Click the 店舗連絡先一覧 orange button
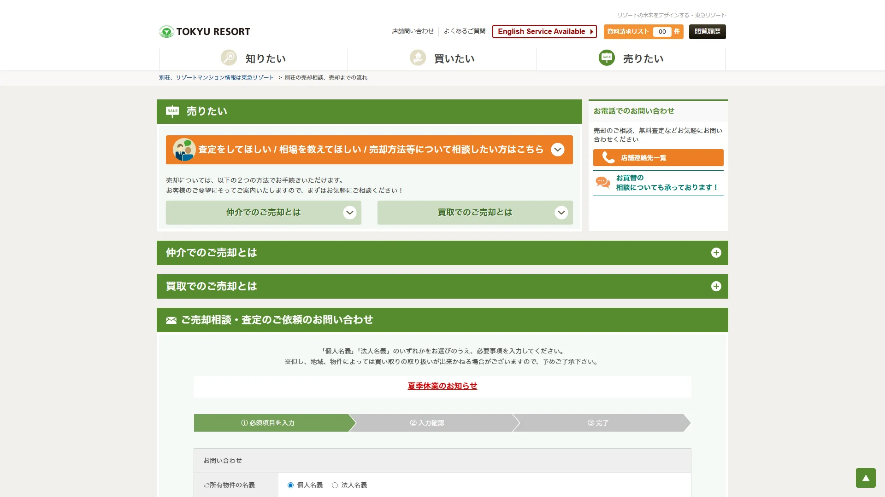The image size is (885, 497). pos(658,157)
